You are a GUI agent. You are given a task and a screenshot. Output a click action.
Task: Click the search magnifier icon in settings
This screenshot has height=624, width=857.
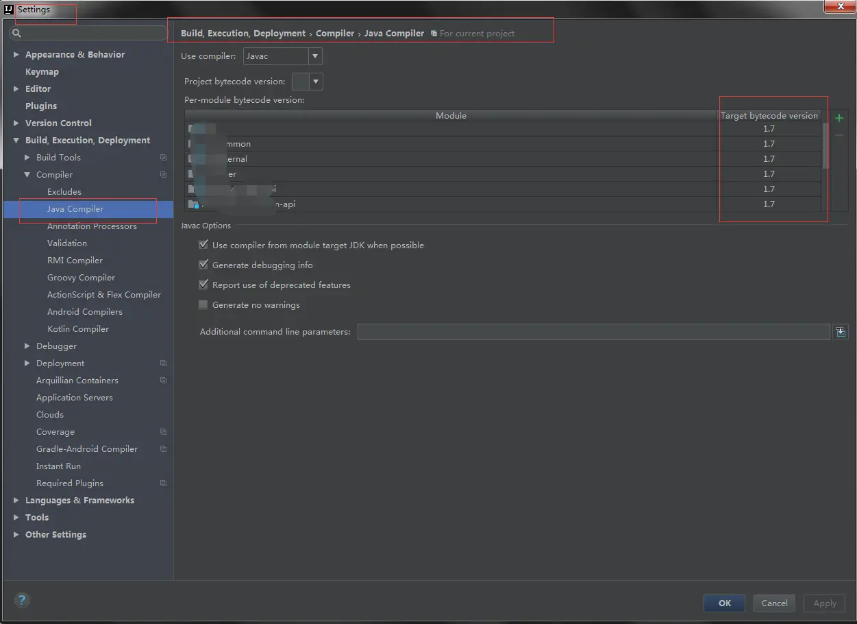tap(16, 33)
